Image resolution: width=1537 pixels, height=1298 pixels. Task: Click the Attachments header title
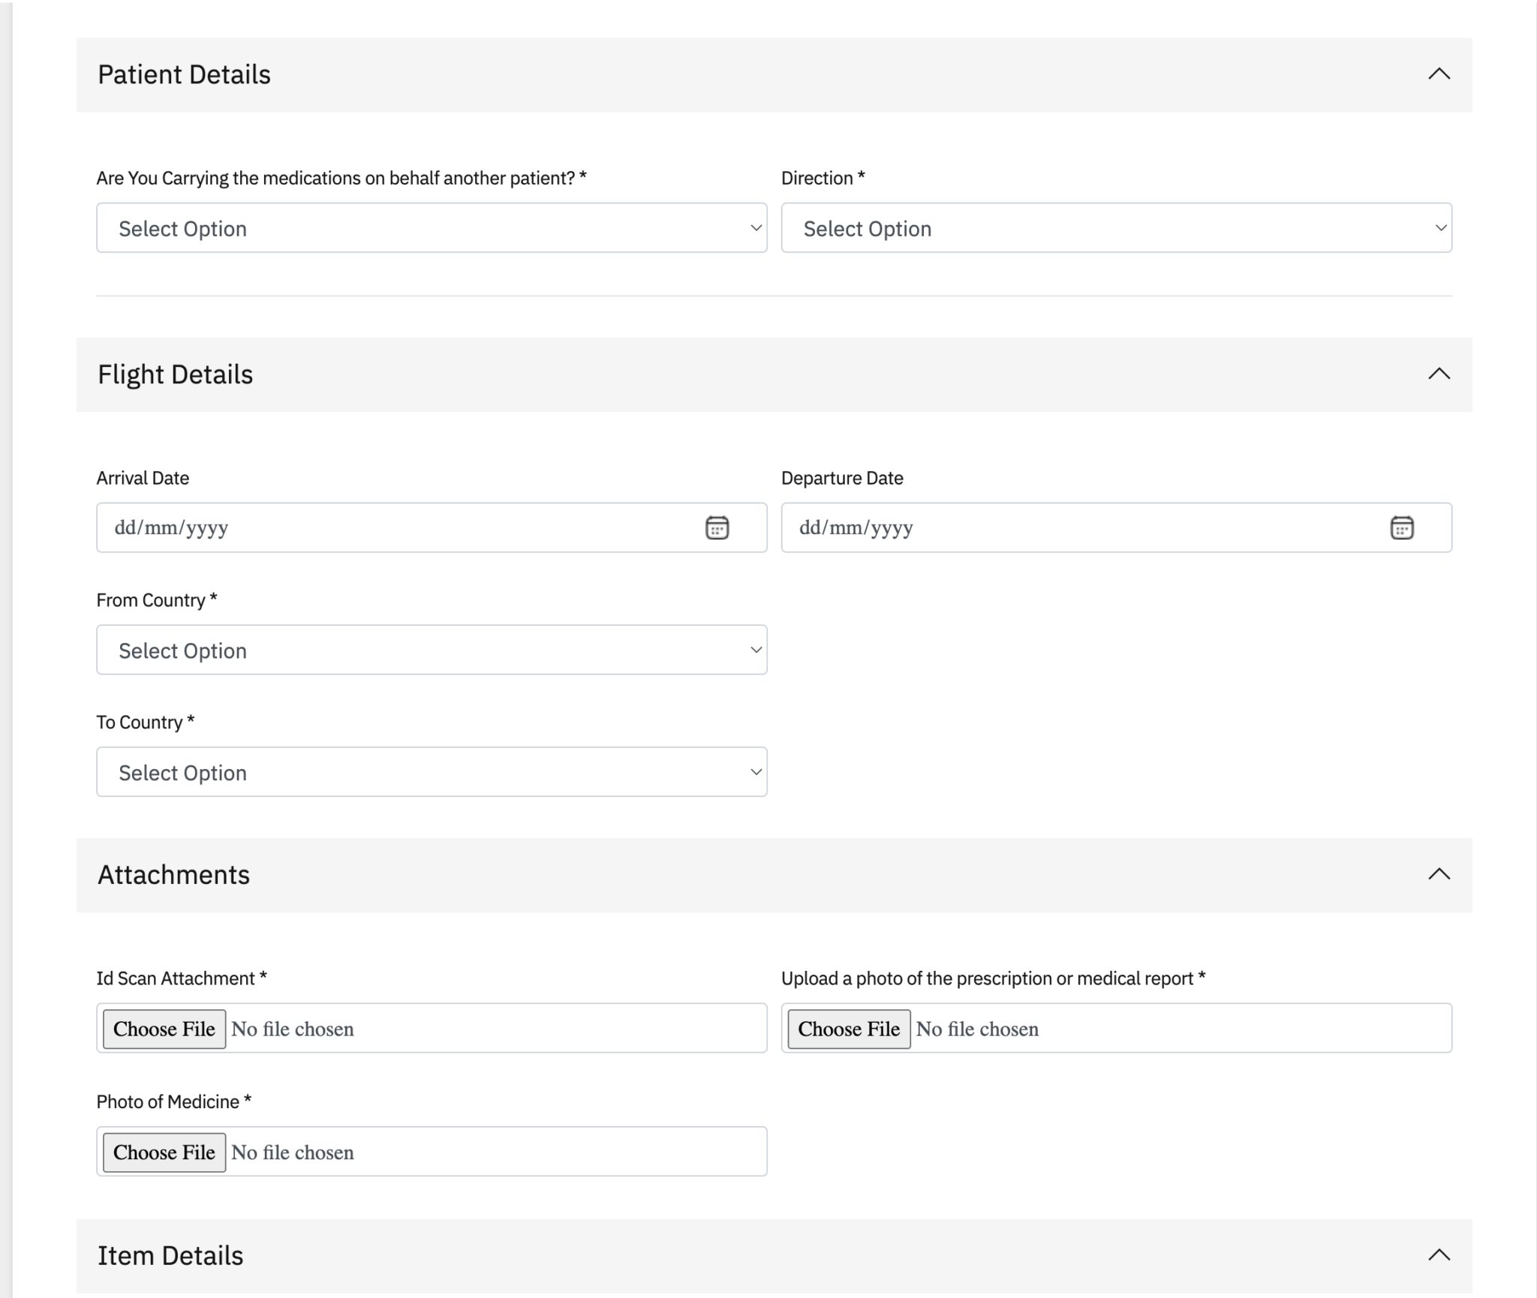(x=173, y=875)
